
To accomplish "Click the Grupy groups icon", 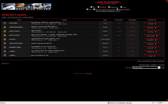I will [x=121, y=7].
